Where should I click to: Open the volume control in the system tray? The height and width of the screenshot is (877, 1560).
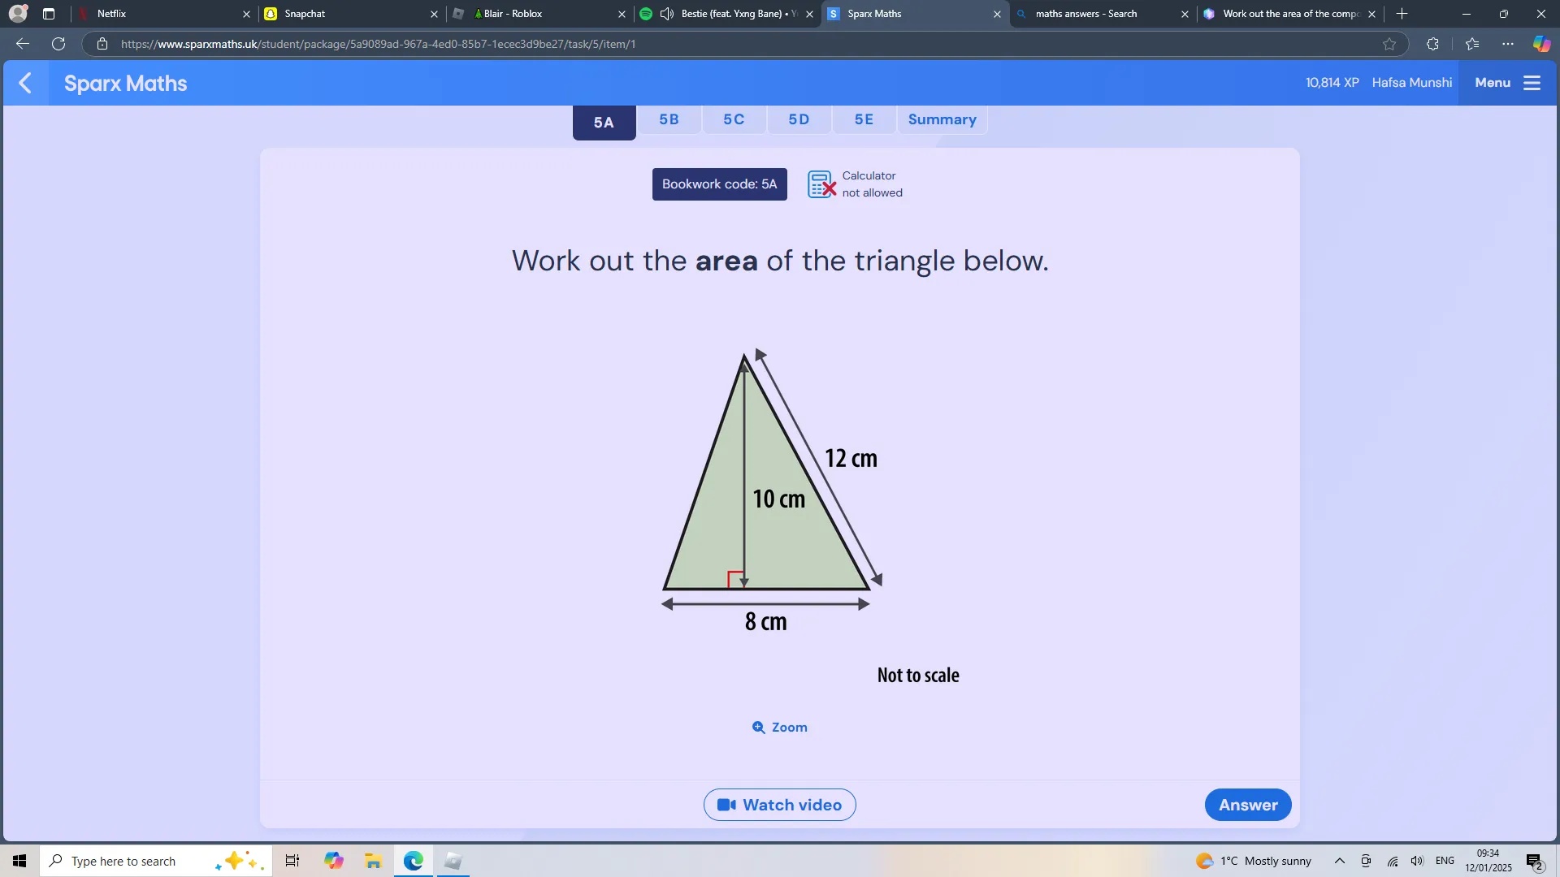coord(1418,860)
